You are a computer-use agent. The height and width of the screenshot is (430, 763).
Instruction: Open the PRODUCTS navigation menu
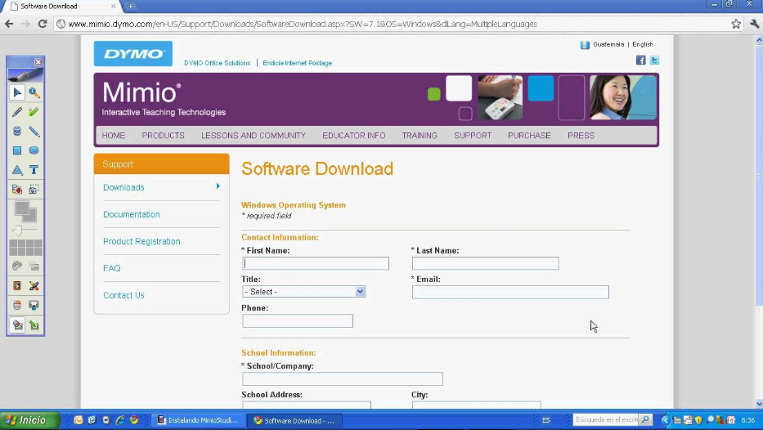pos(163,136)
